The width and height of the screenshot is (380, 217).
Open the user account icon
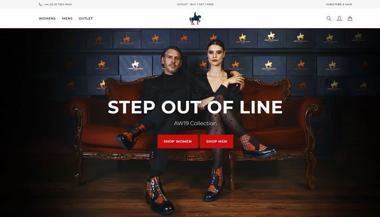tap(339, 18)
